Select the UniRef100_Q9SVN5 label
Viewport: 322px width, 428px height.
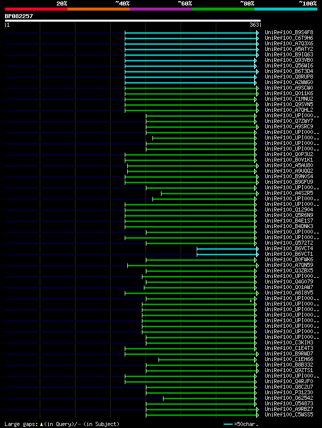(289, 104)
